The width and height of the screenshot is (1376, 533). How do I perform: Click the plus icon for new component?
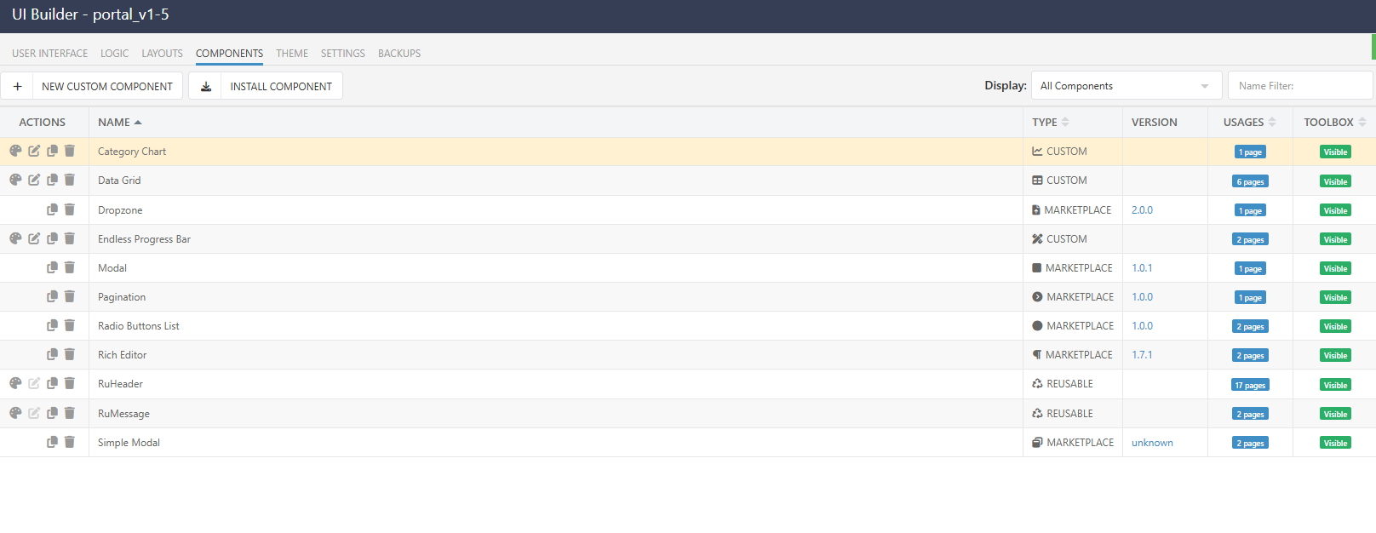17,86
